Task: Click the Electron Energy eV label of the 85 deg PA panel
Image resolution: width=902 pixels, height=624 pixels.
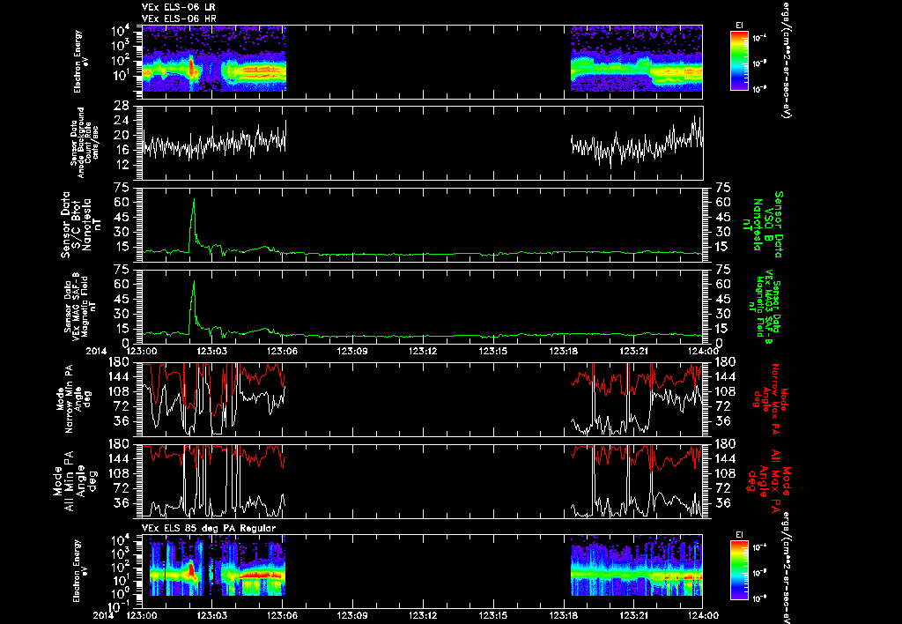Action: [79, 570]
